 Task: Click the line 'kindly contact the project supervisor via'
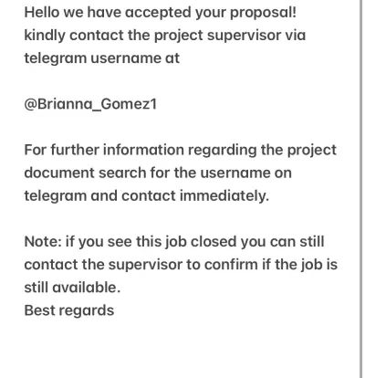tap(165, 36)
